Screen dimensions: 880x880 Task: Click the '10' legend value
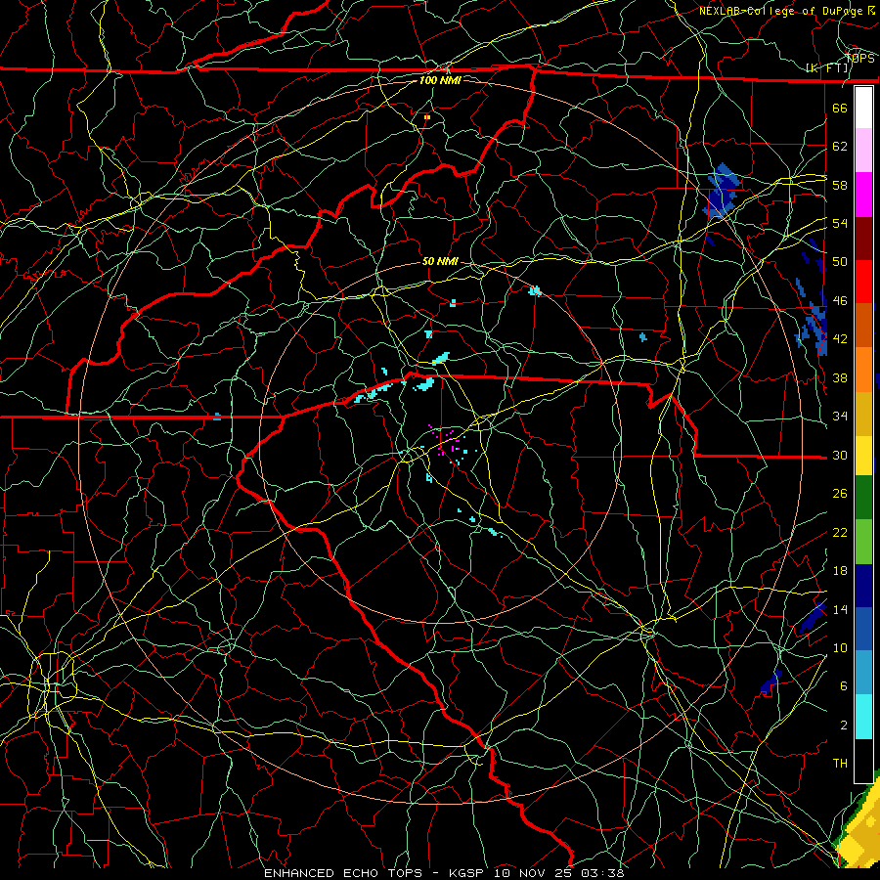[x=840, y=647]
